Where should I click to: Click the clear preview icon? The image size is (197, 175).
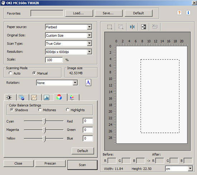click(155, 26)
